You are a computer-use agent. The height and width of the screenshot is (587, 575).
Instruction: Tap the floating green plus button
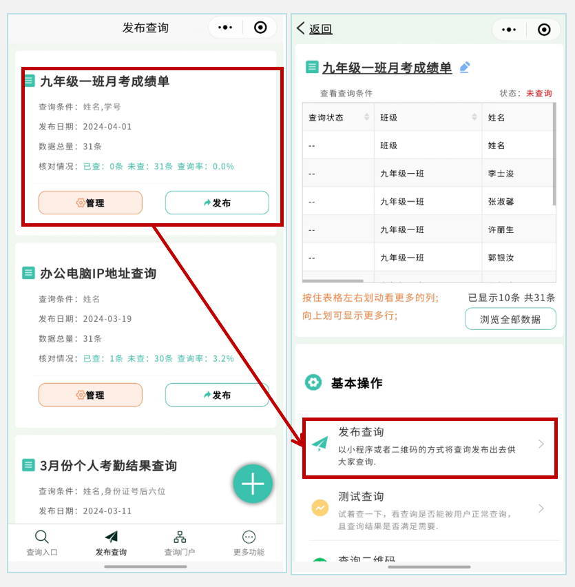click(253, 483)
